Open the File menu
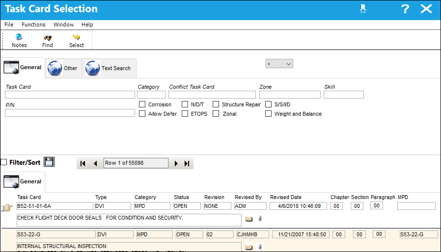The width and height of the screenshot is (441, 252). click(x=9, y=25)
